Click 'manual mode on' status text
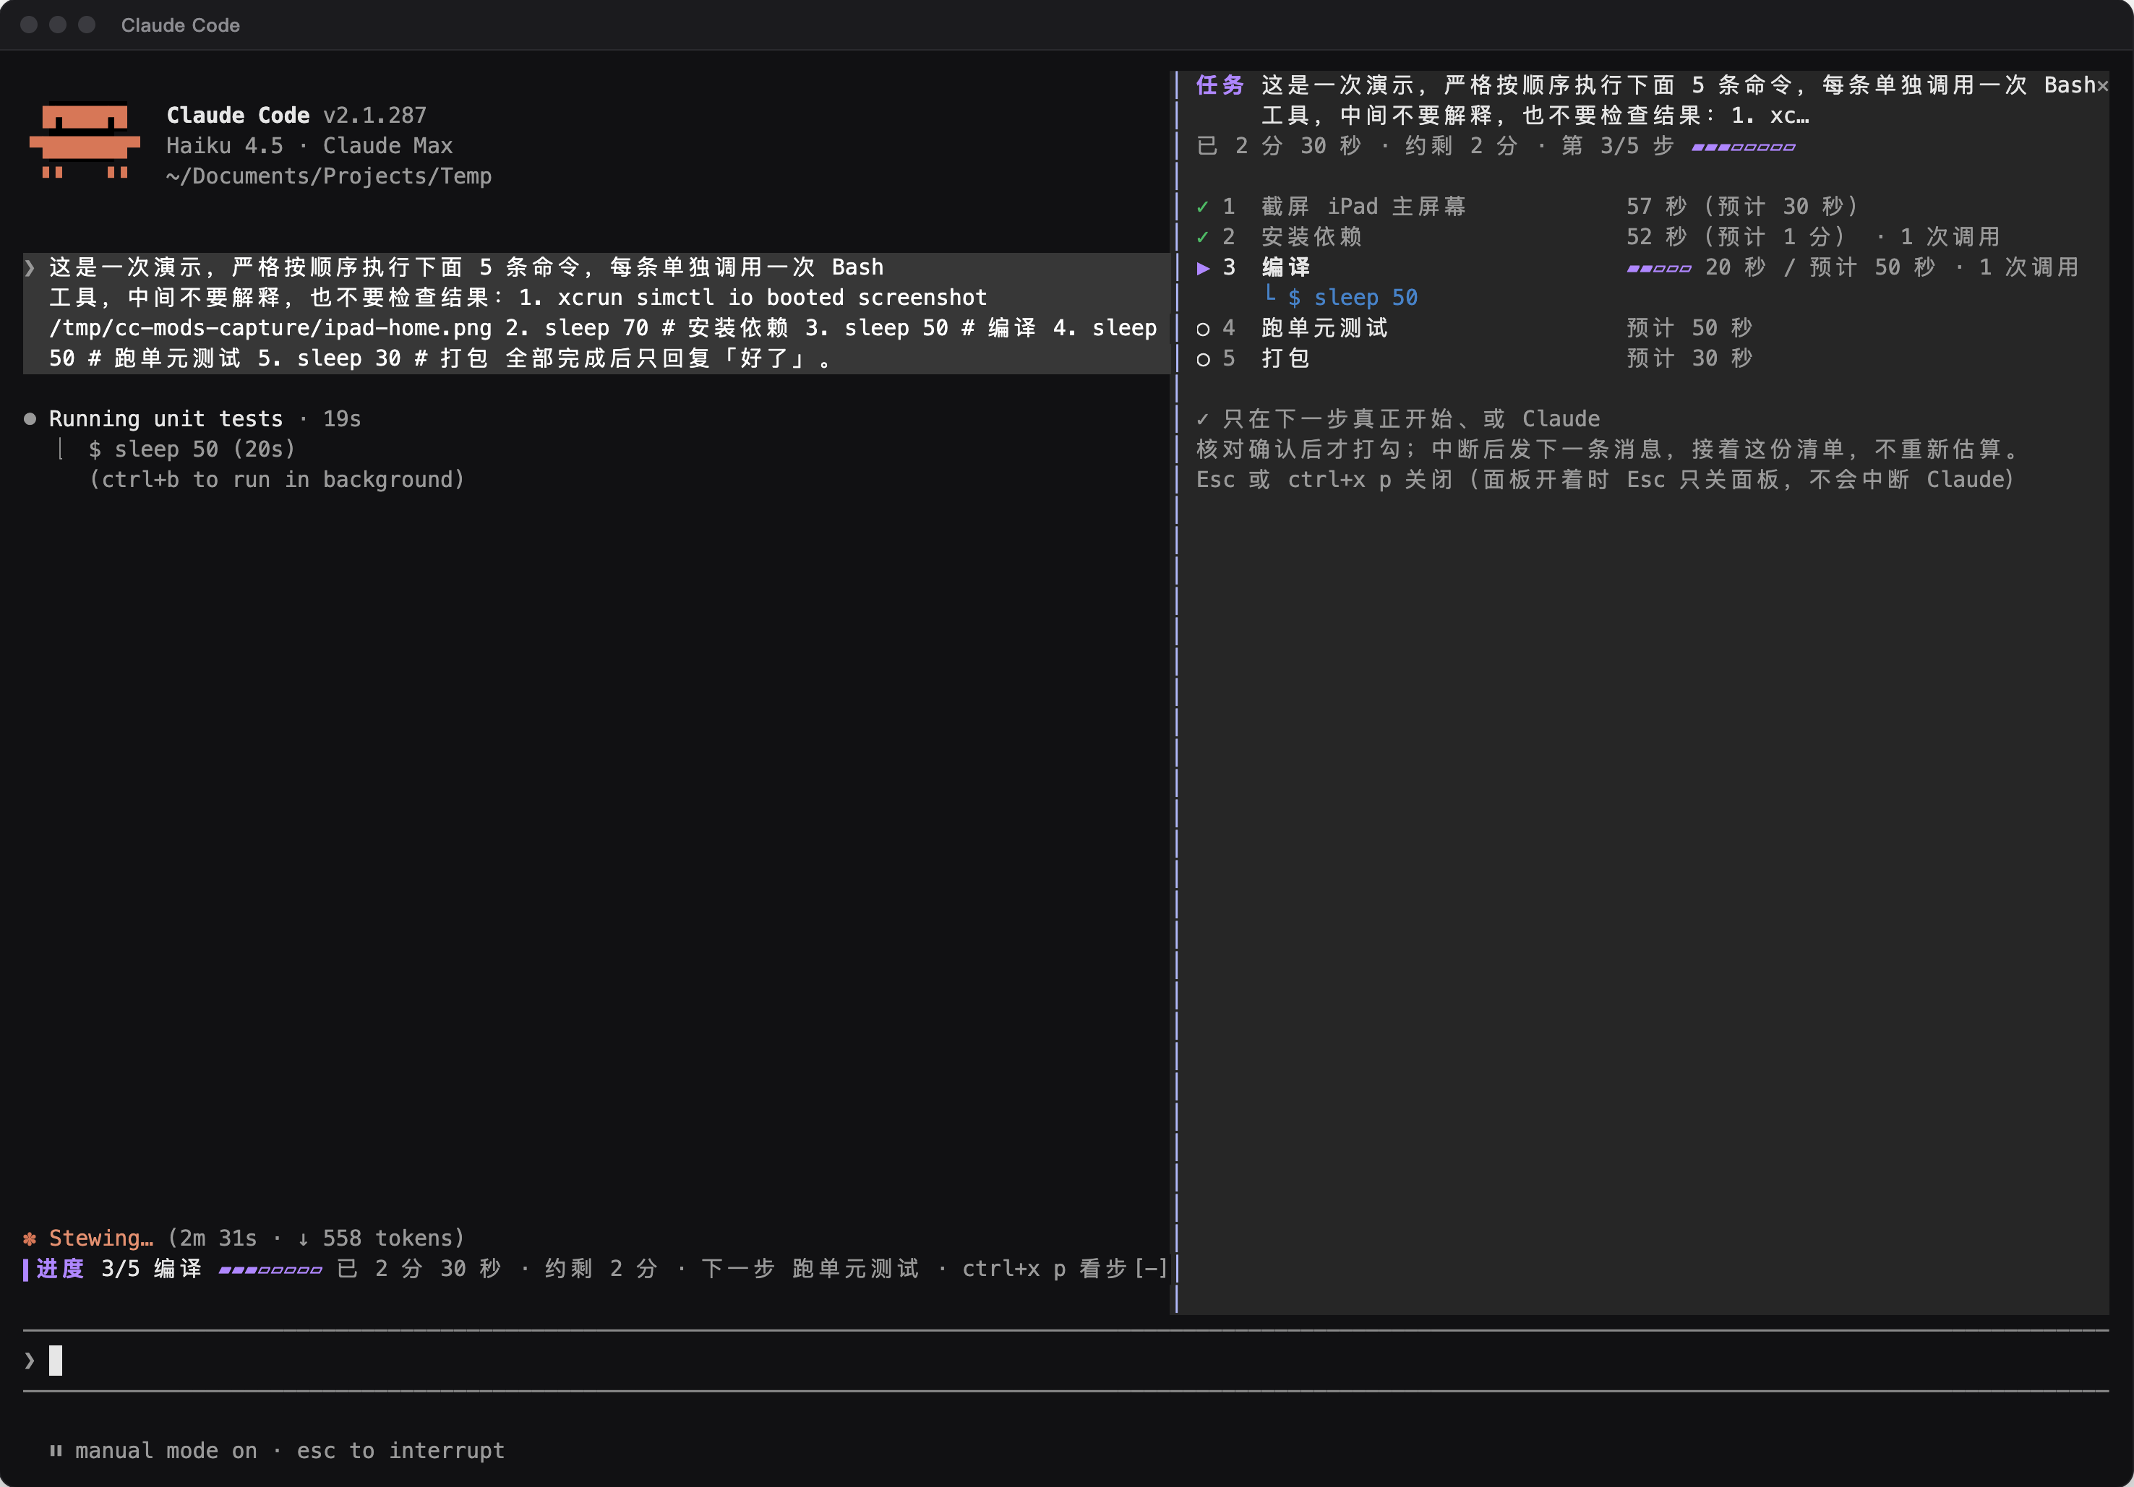This screenshot has width=2134, height=1487. coord(166,1450)
